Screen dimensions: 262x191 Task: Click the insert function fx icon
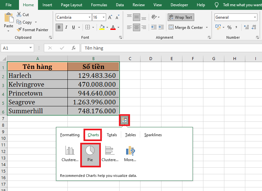(74, 48)
